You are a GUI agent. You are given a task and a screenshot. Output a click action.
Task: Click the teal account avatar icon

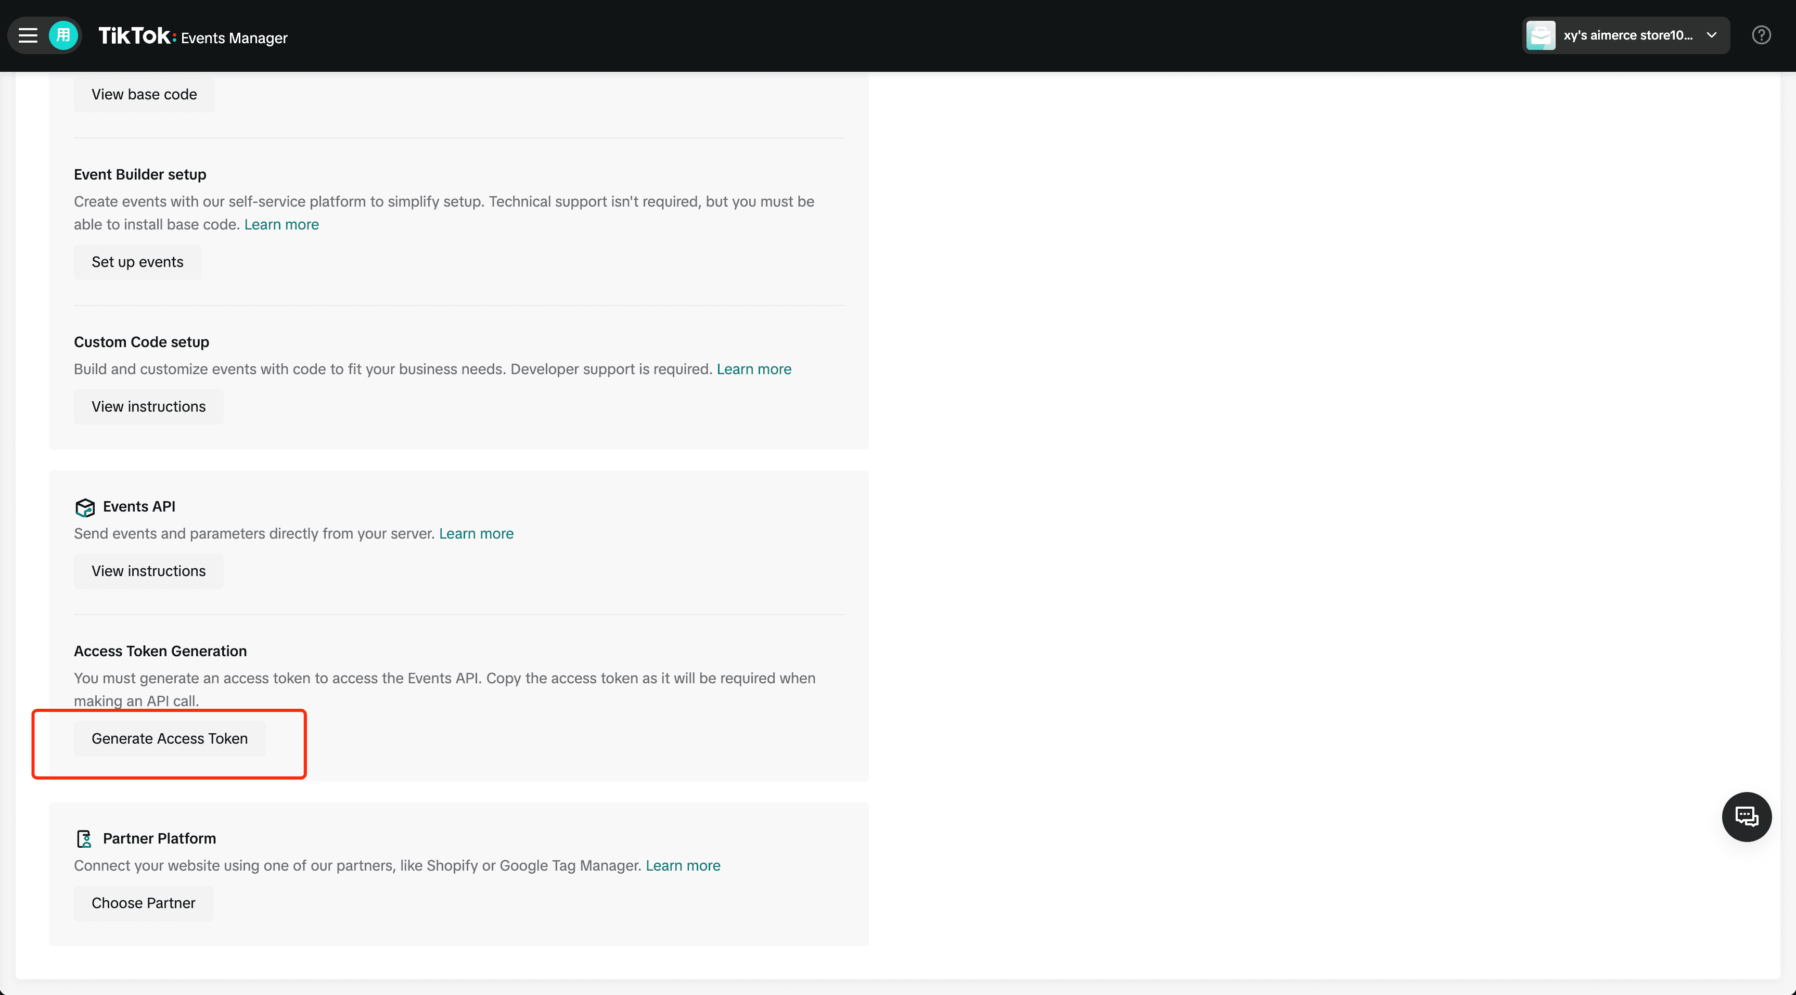click(63, 35)
